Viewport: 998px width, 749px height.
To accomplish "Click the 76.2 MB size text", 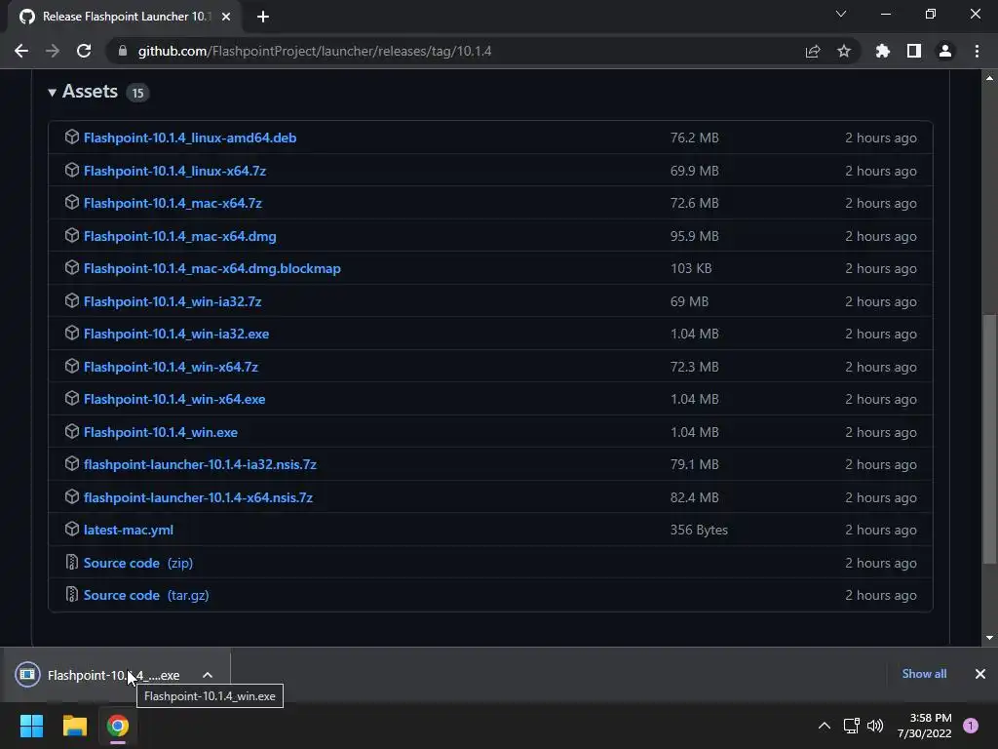I will [694, 138].
